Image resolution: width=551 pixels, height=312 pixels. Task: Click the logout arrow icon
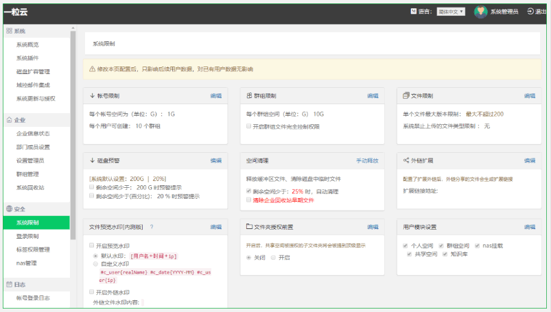point(530,12)
